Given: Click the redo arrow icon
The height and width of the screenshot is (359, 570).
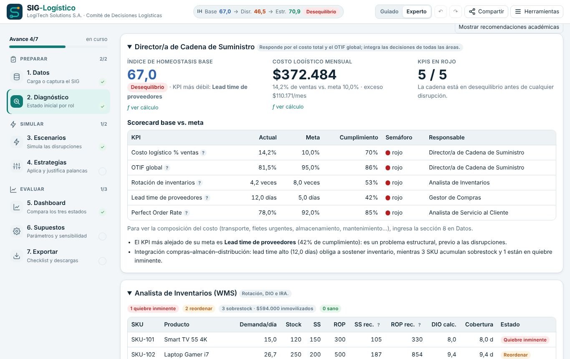Looking at the screenshot, I should tap(456, 12).
